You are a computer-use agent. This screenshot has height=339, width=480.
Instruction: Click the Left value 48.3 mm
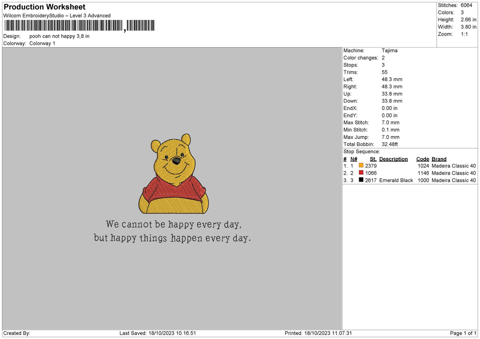(392, 79)
